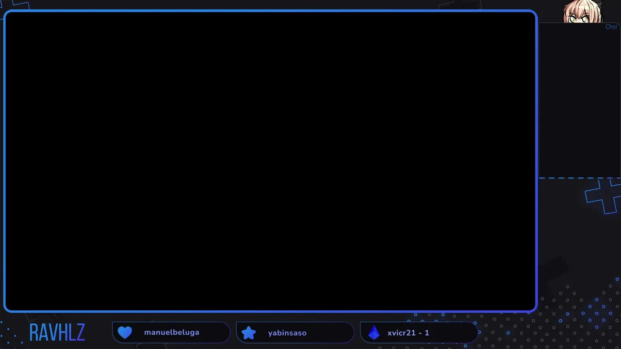This screenshot has height=349, width=621.
Task: Click the manuelbeluga follower name
Action: pos(172,333)
